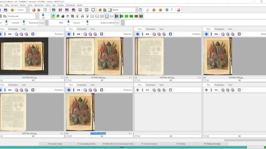Image resolution: width=266 pixels, height=149 pixels.
Task: Click the black diagonal stripes icon
Action: [x=72, y=16]
